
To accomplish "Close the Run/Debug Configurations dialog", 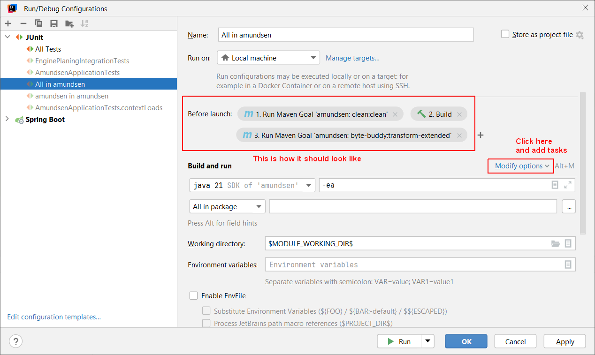I will pos(585,8).
